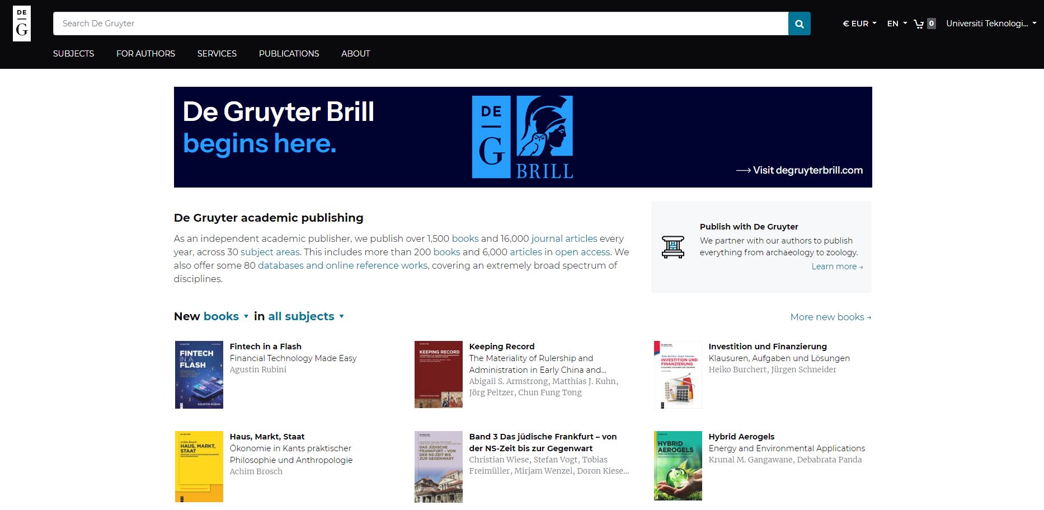Open the EN language dropdown

(897, 24)
